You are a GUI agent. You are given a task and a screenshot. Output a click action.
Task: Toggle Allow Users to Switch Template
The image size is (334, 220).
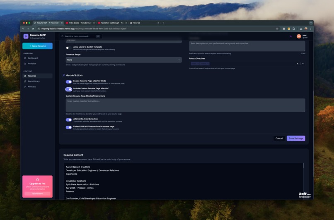pos(68,48)
